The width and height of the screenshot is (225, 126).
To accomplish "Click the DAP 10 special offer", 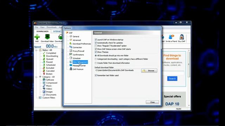I will (172, 104).
